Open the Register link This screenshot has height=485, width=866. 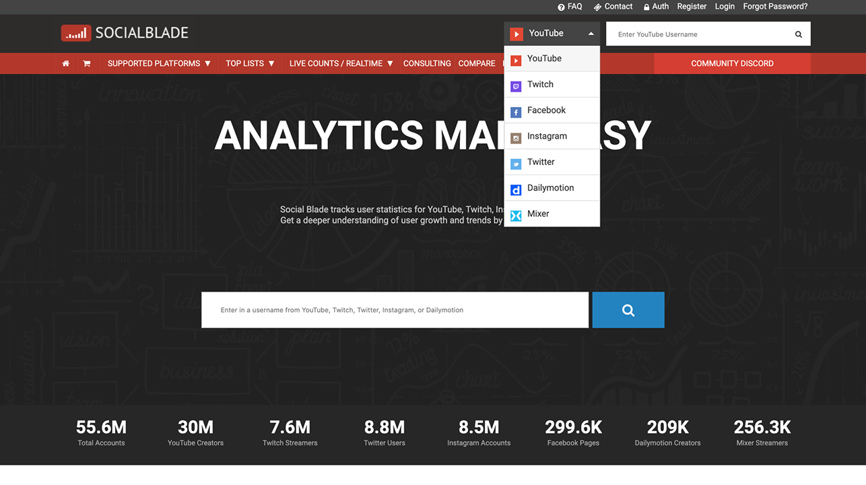tap(692, 7)
